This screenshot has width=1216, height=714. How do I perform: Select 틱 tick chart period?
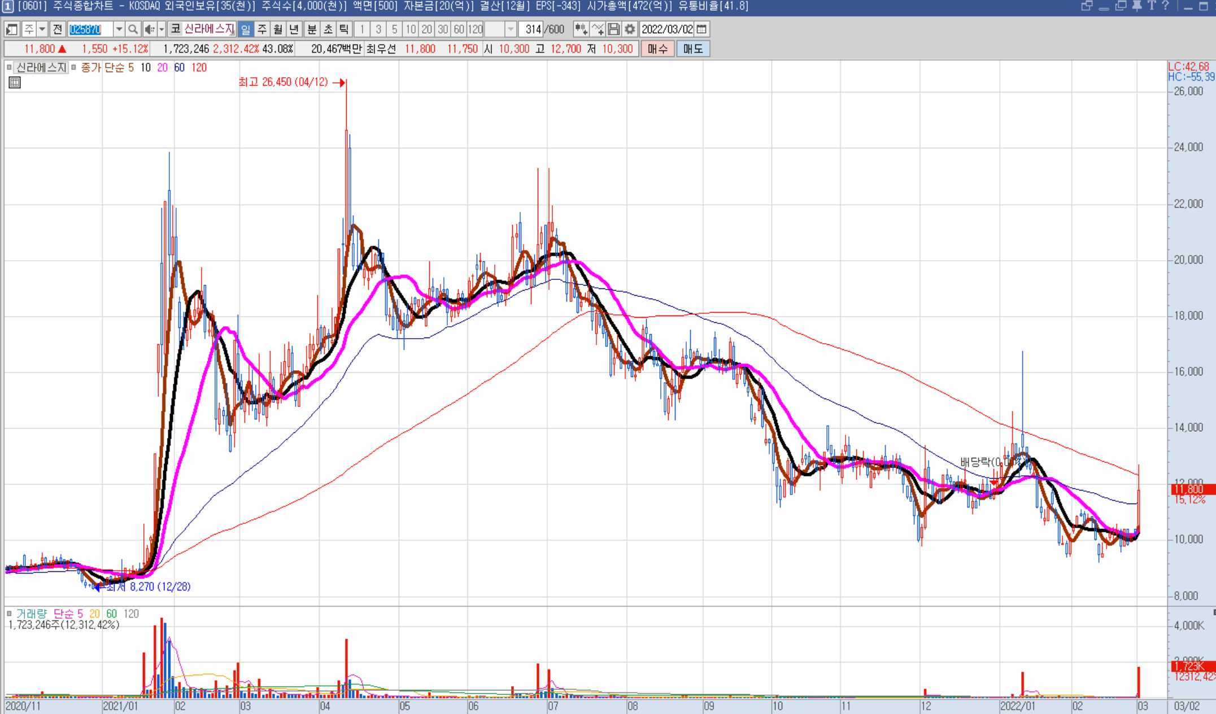point(343,29)
